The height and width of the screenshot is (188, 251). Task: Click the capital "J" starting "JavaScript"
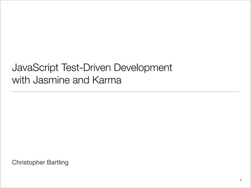click(x=15, y=68)
